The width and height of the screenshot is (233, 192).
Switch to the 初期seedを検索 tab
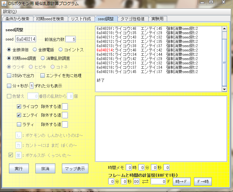pyautogui.click(x=50, y=19)
